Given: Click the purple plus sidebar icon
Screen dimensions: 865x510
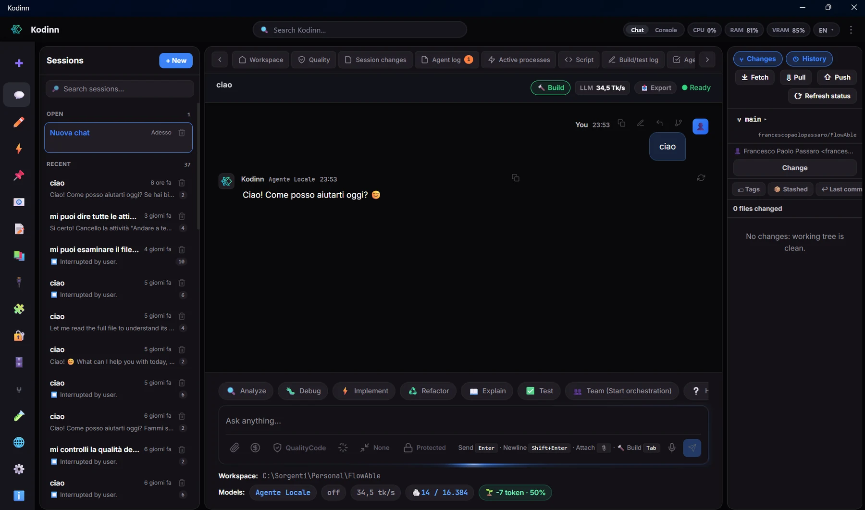Looking at the screenshot, I should 19,63.
